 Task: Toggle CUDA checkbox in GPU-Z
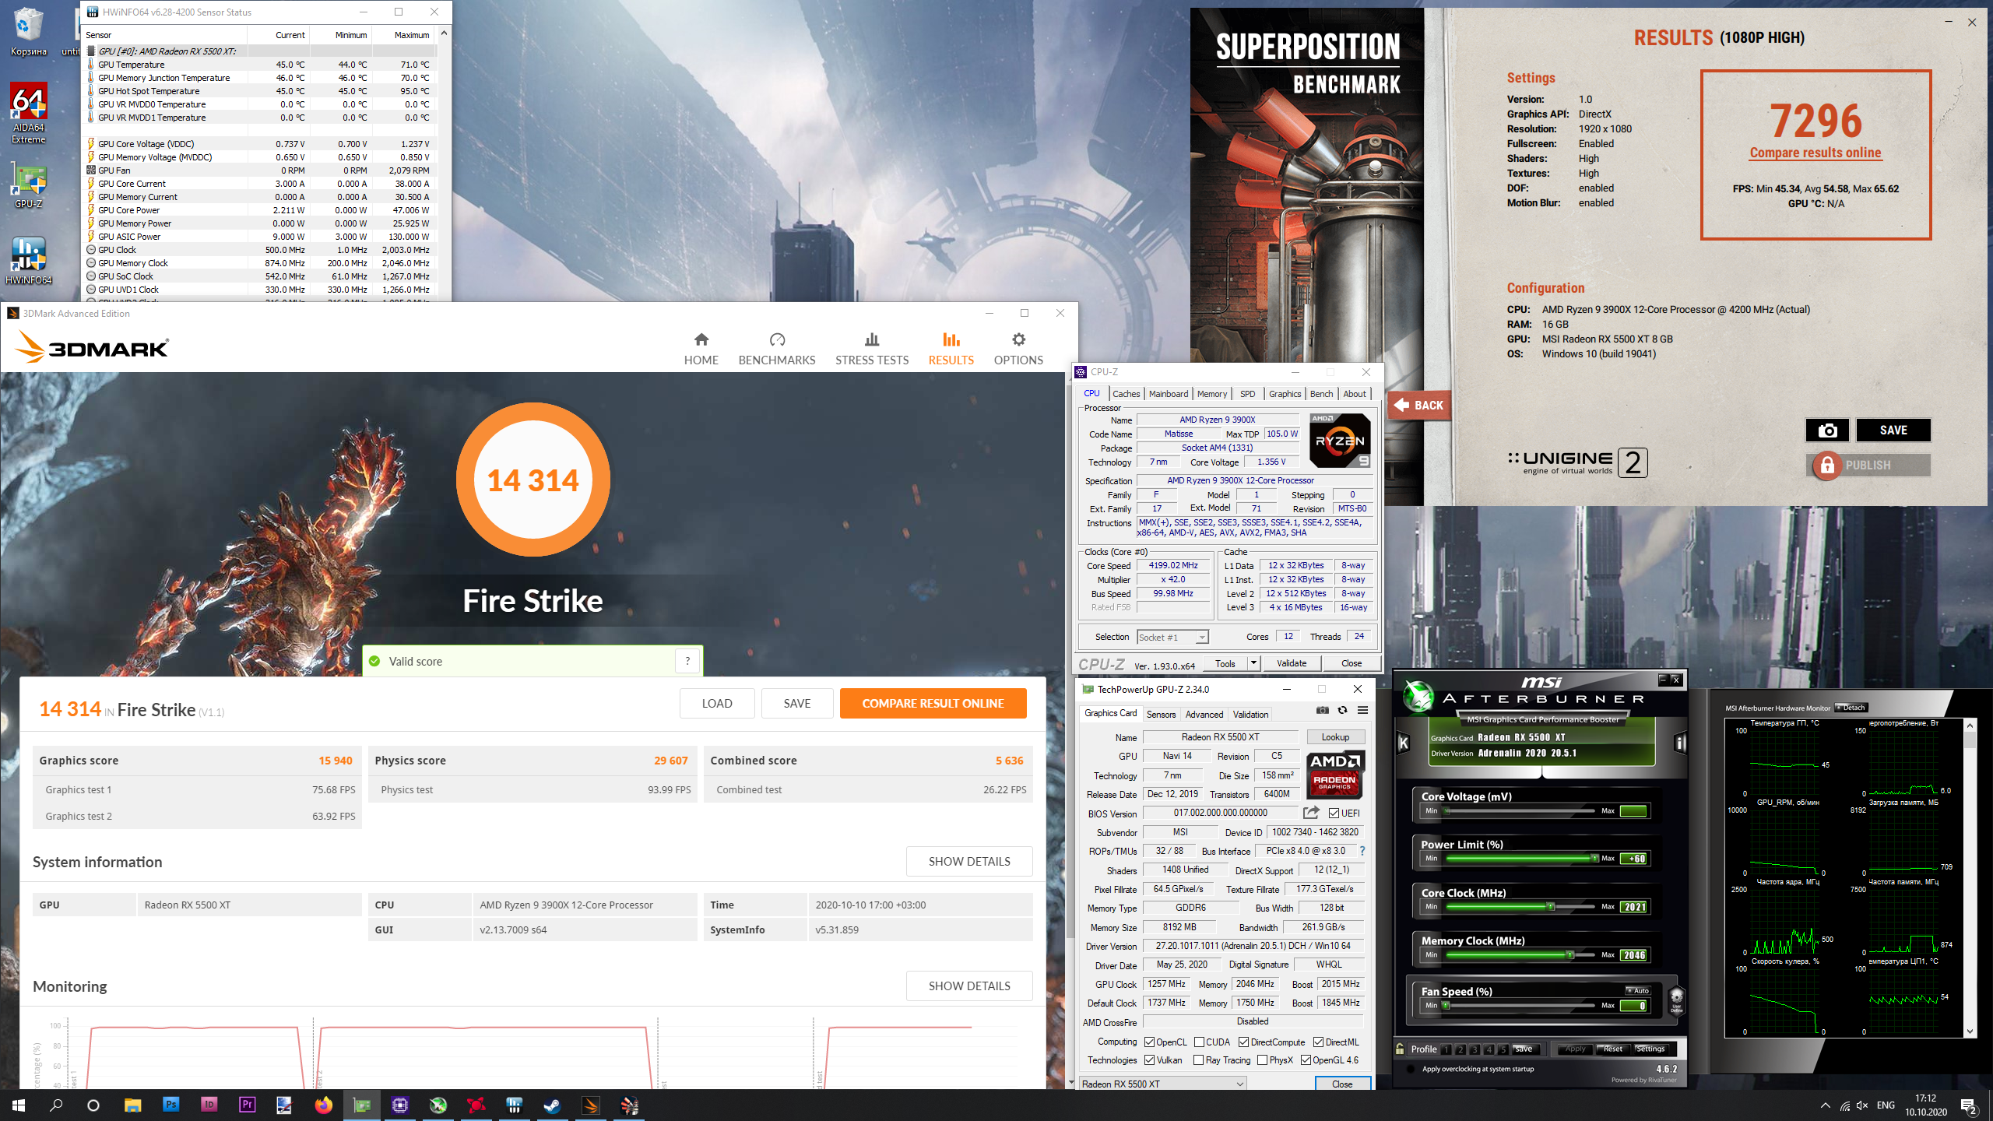[1200, 1042]
